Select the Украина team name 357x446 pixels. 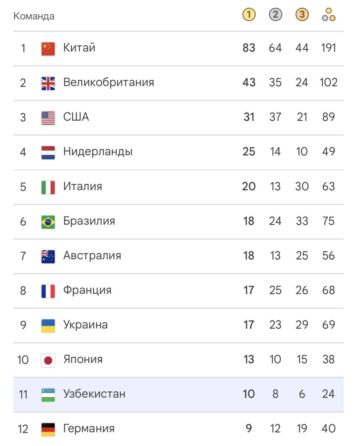click(86, 325)
